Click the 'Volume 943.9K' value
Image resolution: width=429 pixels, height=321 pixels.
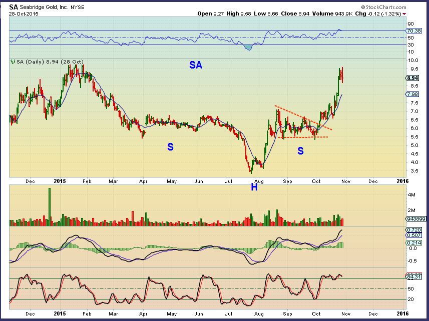(x=332, y=13)
